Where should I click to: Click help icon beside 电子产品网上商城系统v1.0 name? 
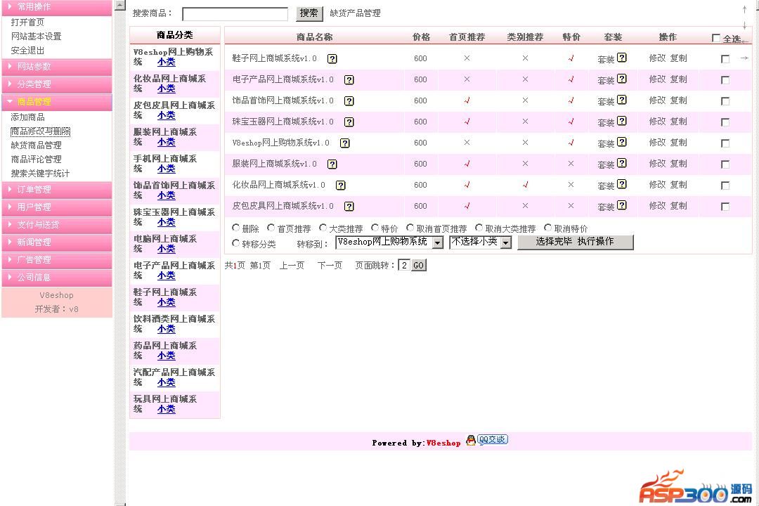[349, 80]
